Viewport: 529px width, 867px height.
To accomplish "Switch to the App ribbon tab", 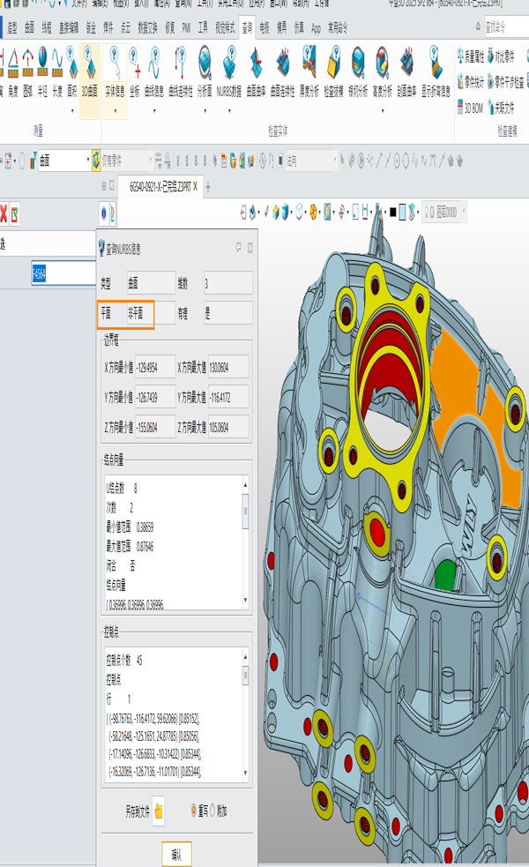I will 316,27.
